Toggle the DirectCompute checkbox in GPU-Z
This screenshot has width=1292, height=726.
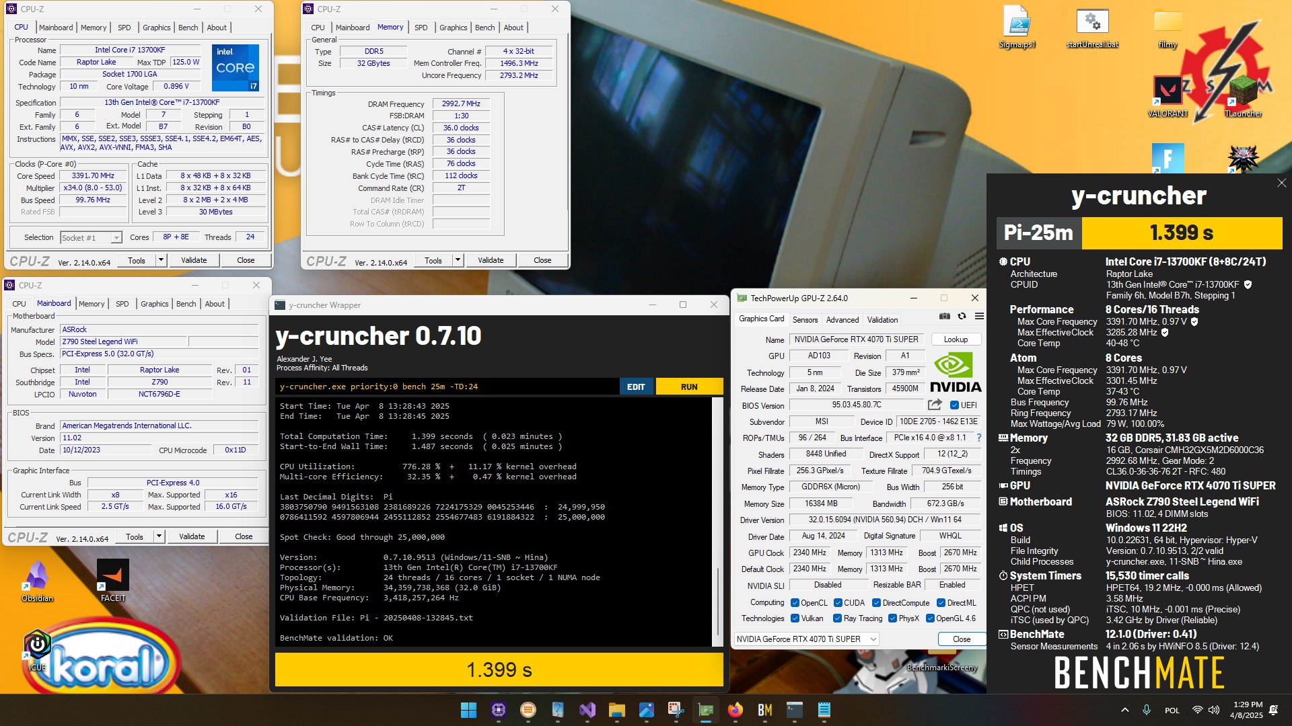click(876, 603)
